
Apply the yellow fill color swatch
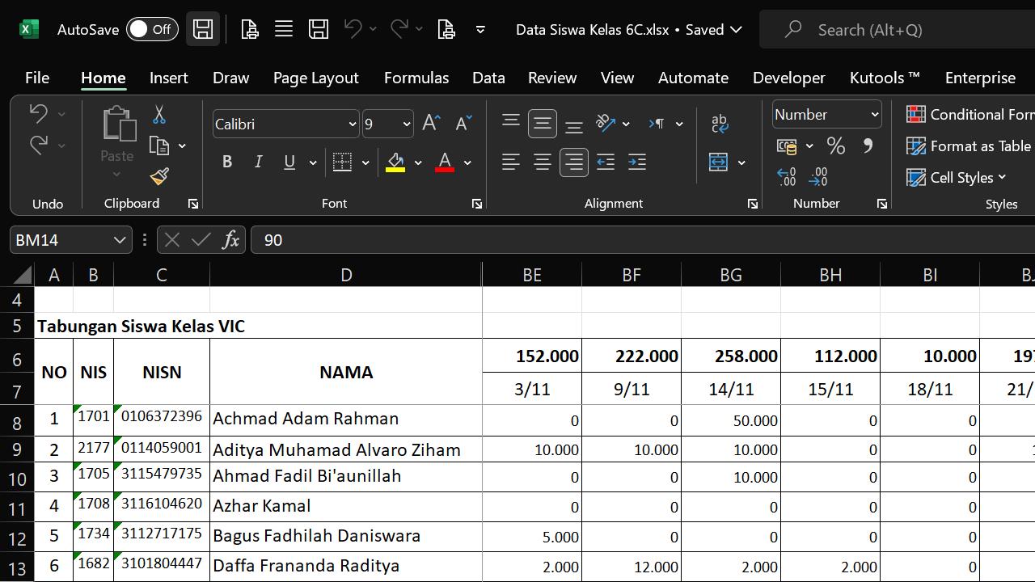395,162
